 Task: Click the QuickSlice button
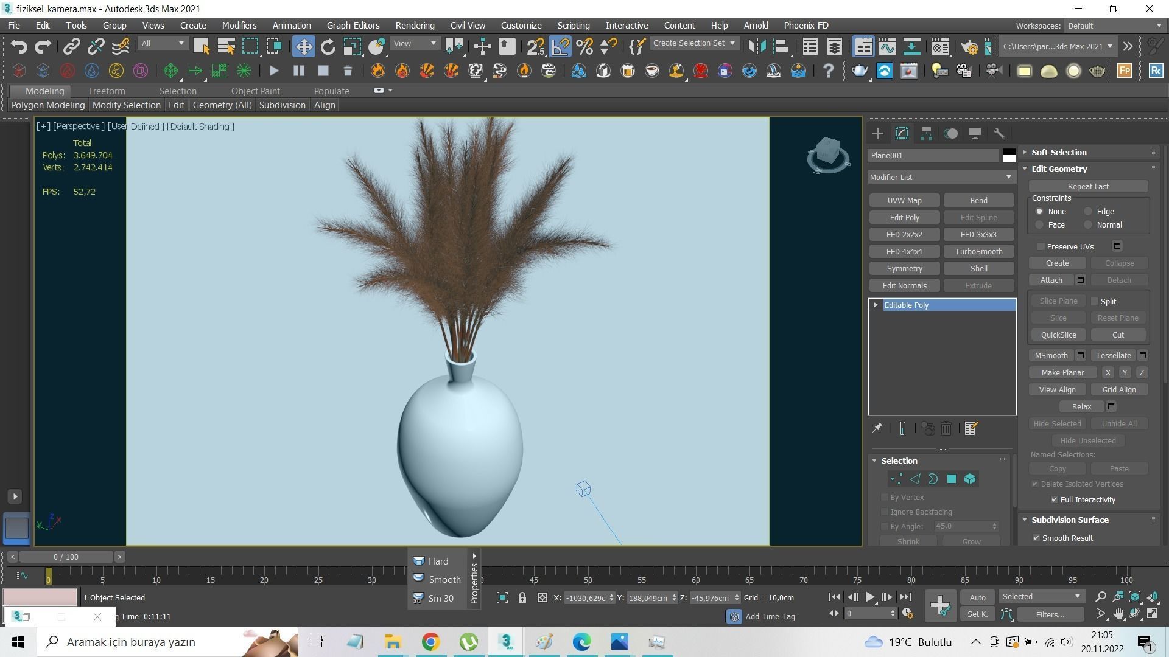click(x=1058, y=335)
